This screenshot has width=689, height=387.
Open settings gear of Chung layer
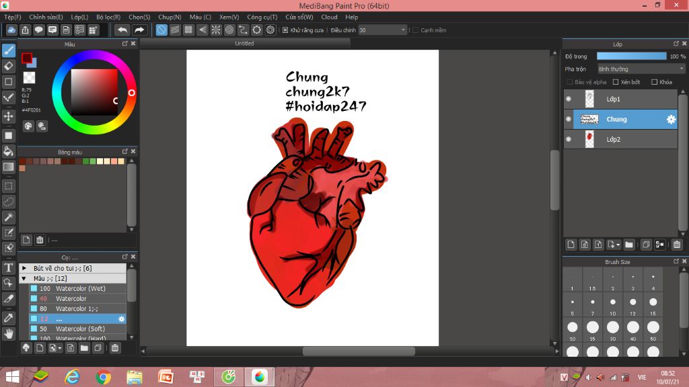click(x=671, y=120)
